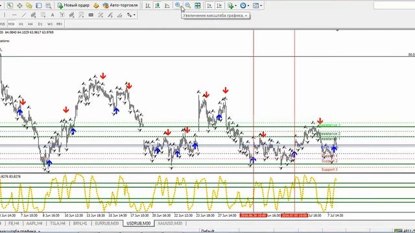Select the USDRUB,M30 chart tab
The width and height of the screenshot is (415, 233).
coord(139,223)
